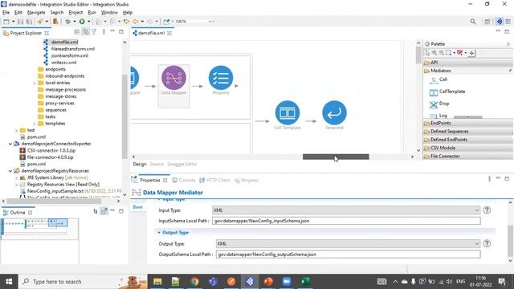514x289 pixels.
Task: Click the Debug toolbar icon
Action: click(x=67, y=22)
